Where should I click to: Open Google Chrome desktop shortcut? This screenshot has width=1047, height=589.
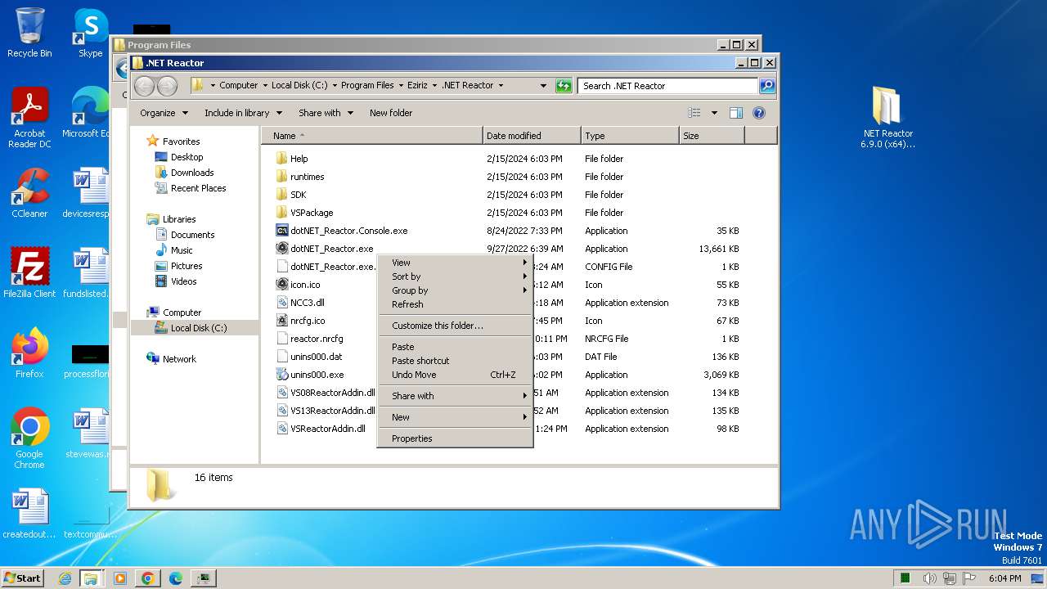(x=29, y=438)
